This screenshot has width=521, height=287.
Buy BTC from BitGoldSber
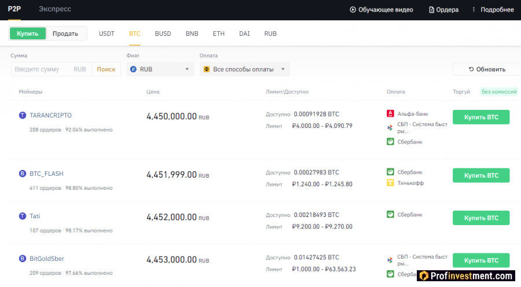(481, 260)
